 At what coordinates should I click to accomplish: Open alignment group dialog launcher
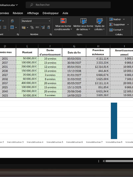click(18, 34)
